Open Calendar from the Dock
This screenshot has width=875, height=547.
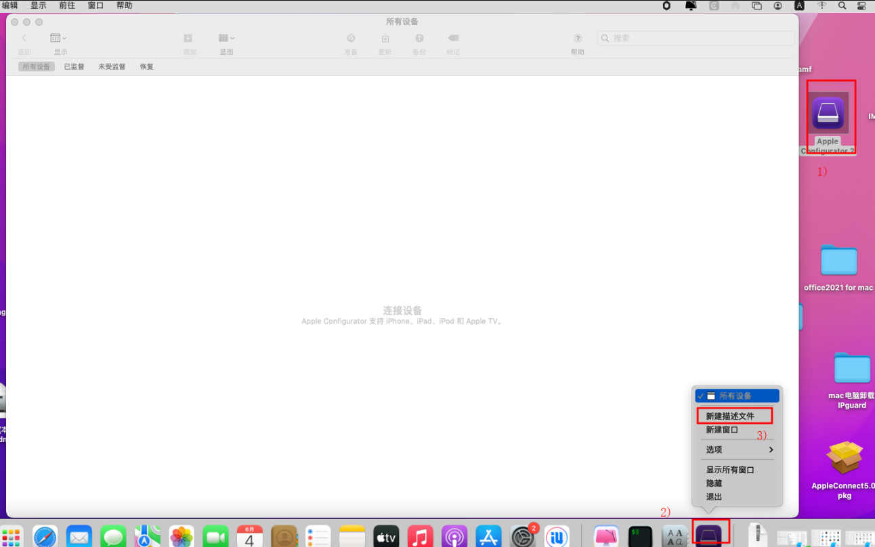point(250,538)
